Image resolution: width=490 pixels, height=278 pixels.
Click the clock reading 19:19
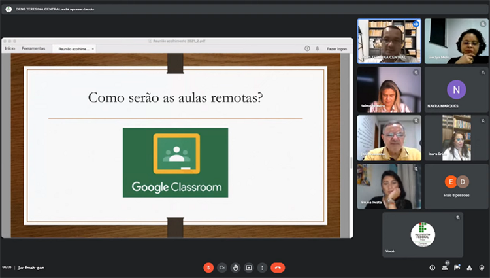(x=7, y=268)
